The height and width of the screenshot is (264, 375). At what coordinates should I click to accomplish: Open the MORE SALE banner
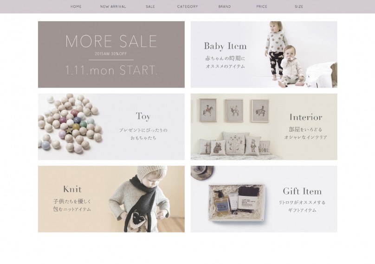point(111,55)
